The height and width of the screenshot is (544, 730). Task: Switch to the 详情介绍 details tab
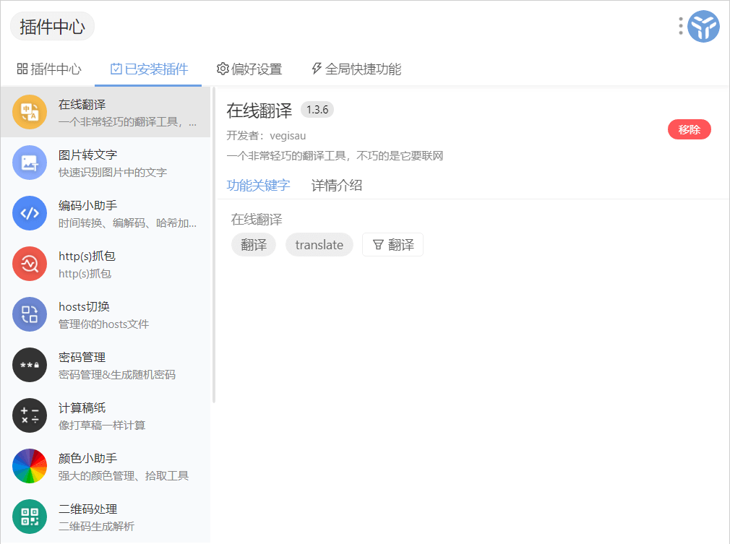point(336,186)
